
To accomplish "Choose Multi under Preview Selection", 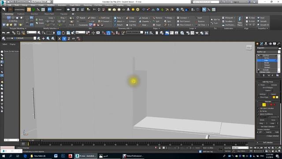I will (x=274, y=132).
